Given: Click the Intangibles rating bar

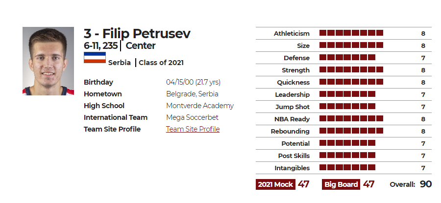Looking at the screenshot, I should coord(347,168).
